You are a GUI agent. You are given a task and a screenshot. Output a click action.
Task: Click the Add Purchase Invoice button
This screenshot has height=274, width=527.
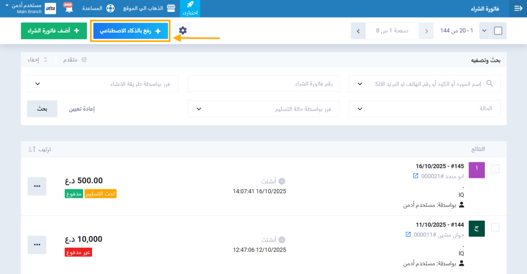pos(54,31)
